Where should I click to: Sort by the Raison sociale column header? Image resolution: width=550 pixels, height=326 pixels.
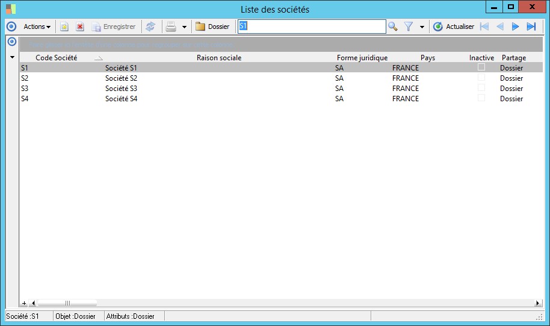pos(219,58)
